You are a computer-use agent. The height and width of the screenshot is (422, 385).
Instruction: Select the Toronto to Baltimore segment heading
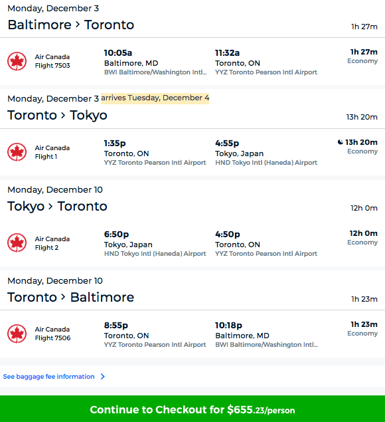point(71,297)
